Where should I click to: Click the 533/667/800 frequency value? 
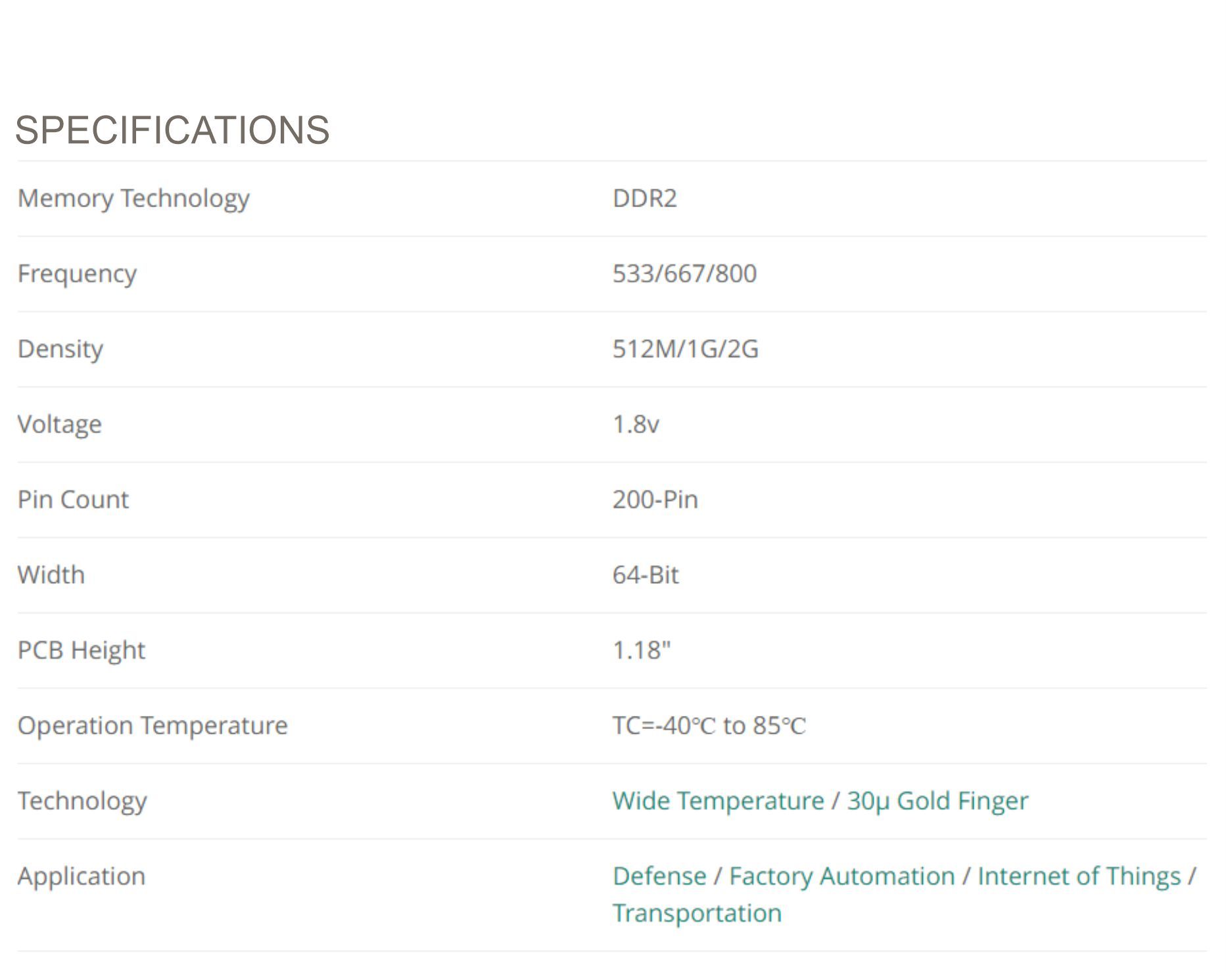(x=684, y=273)
